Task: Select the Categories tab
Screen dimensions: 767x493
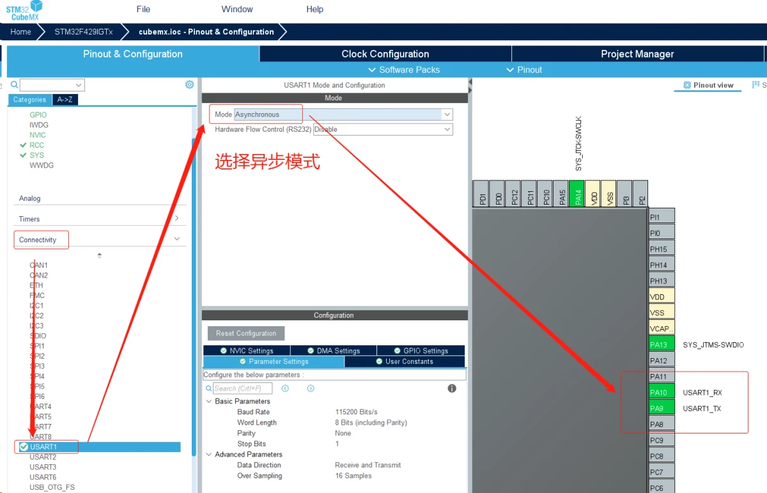Action: pos(29,100)
